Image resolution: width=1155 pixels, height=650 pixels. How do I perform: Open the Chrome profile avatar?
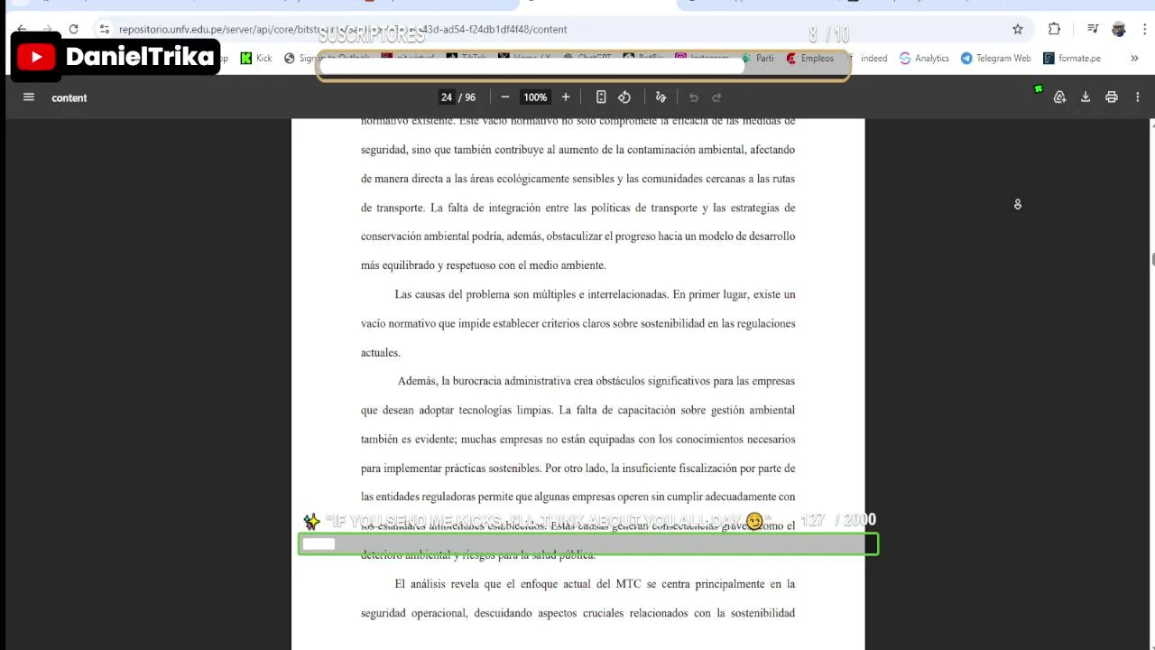1119,29
